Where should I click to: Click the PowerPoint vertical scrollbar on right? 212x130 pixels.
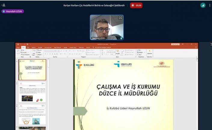(197, 90)
